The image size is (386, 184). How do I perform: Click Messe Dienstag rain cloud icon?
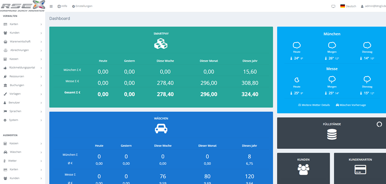pyautogui.click(x=367, y=80)
